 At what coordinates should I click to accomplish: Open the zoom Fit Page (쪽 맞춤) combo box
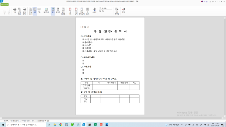click(x=106, y=8)
